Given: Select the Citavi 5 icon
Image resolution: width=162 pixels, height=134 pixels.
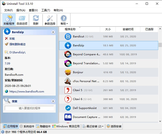Looking at the screenshot, I should [x=68, y=90].
